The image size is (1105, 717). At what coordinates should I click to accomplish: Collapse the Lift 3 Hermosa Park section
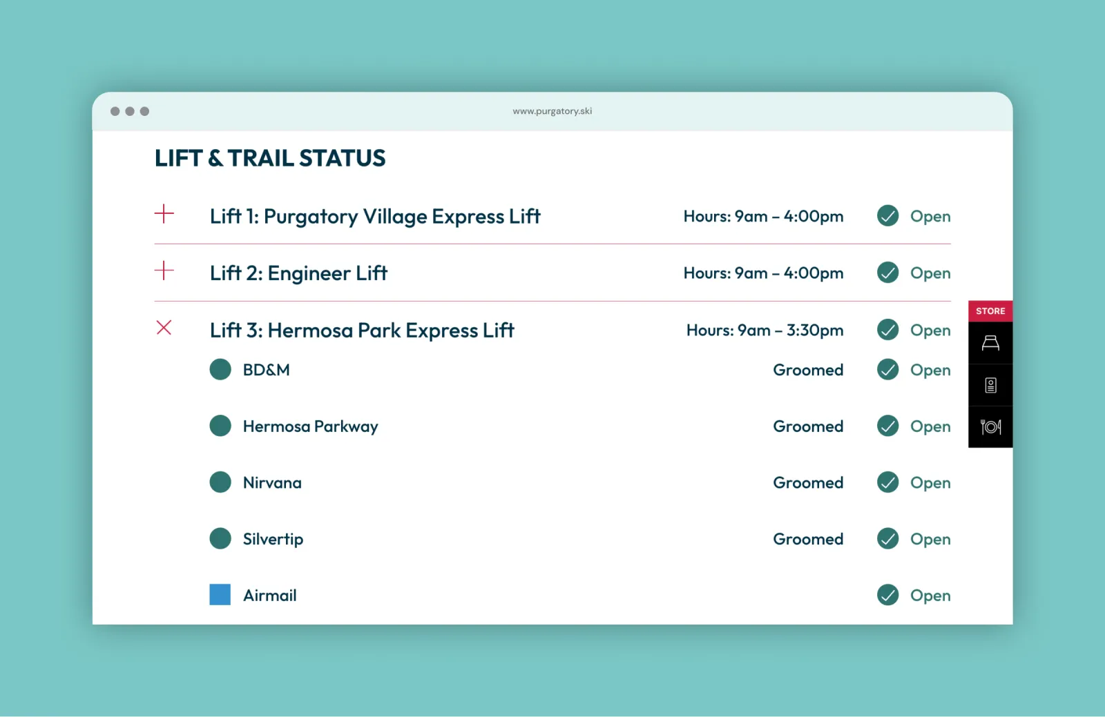pos(164,328)
